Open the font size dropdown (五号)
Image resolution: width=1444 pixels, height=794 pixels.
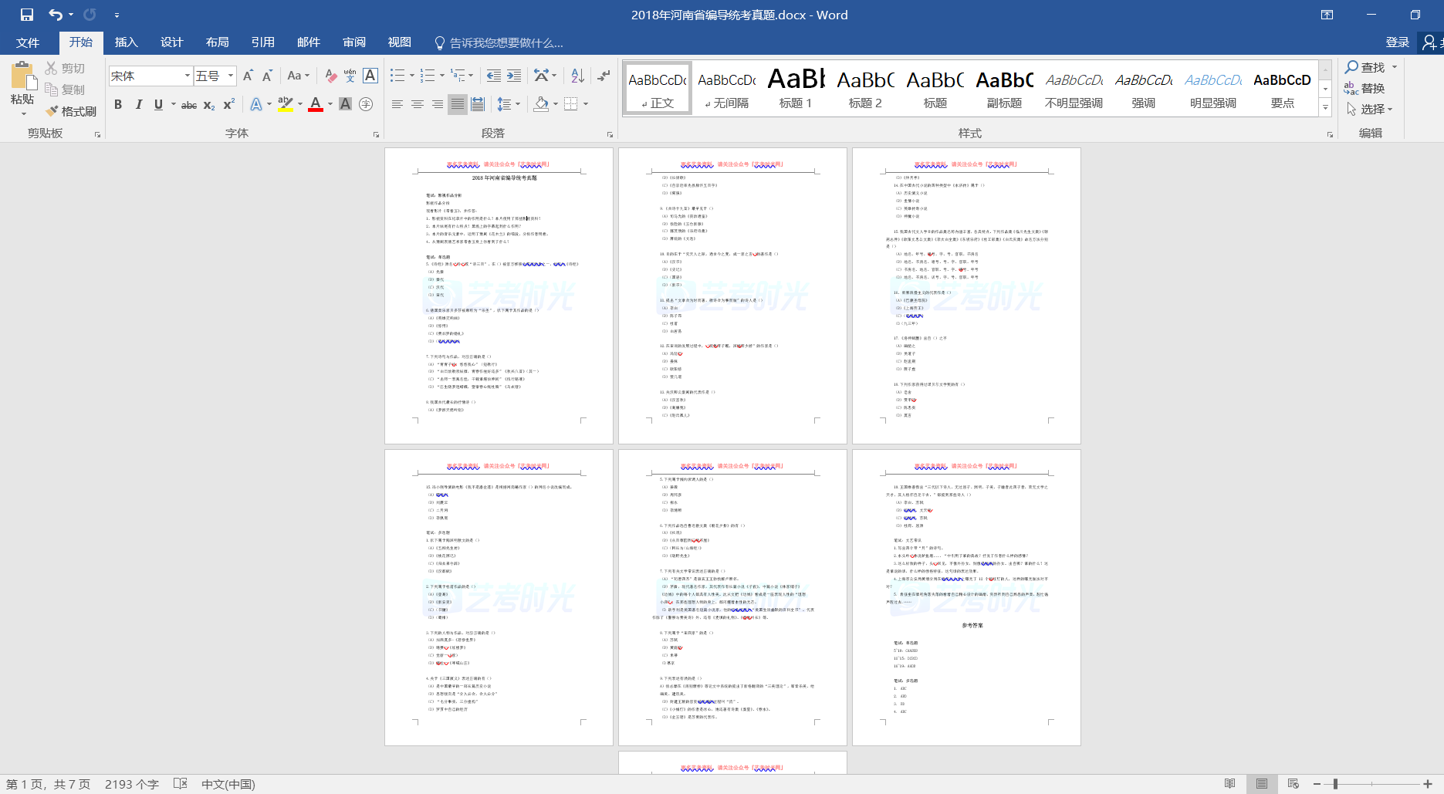point(230,76)
